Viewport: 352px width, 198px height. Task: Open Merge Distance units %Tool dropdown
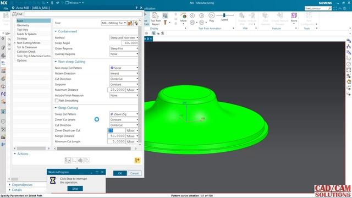tap(132, 136)
